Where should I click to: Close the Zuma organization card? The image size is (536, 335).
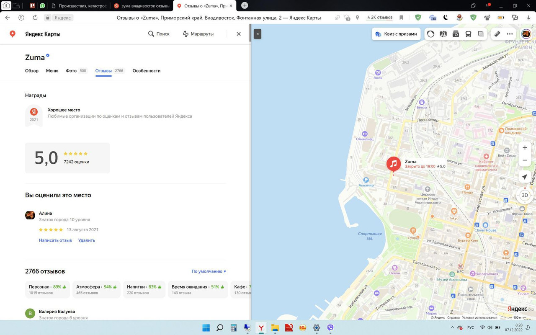point(239,34)
